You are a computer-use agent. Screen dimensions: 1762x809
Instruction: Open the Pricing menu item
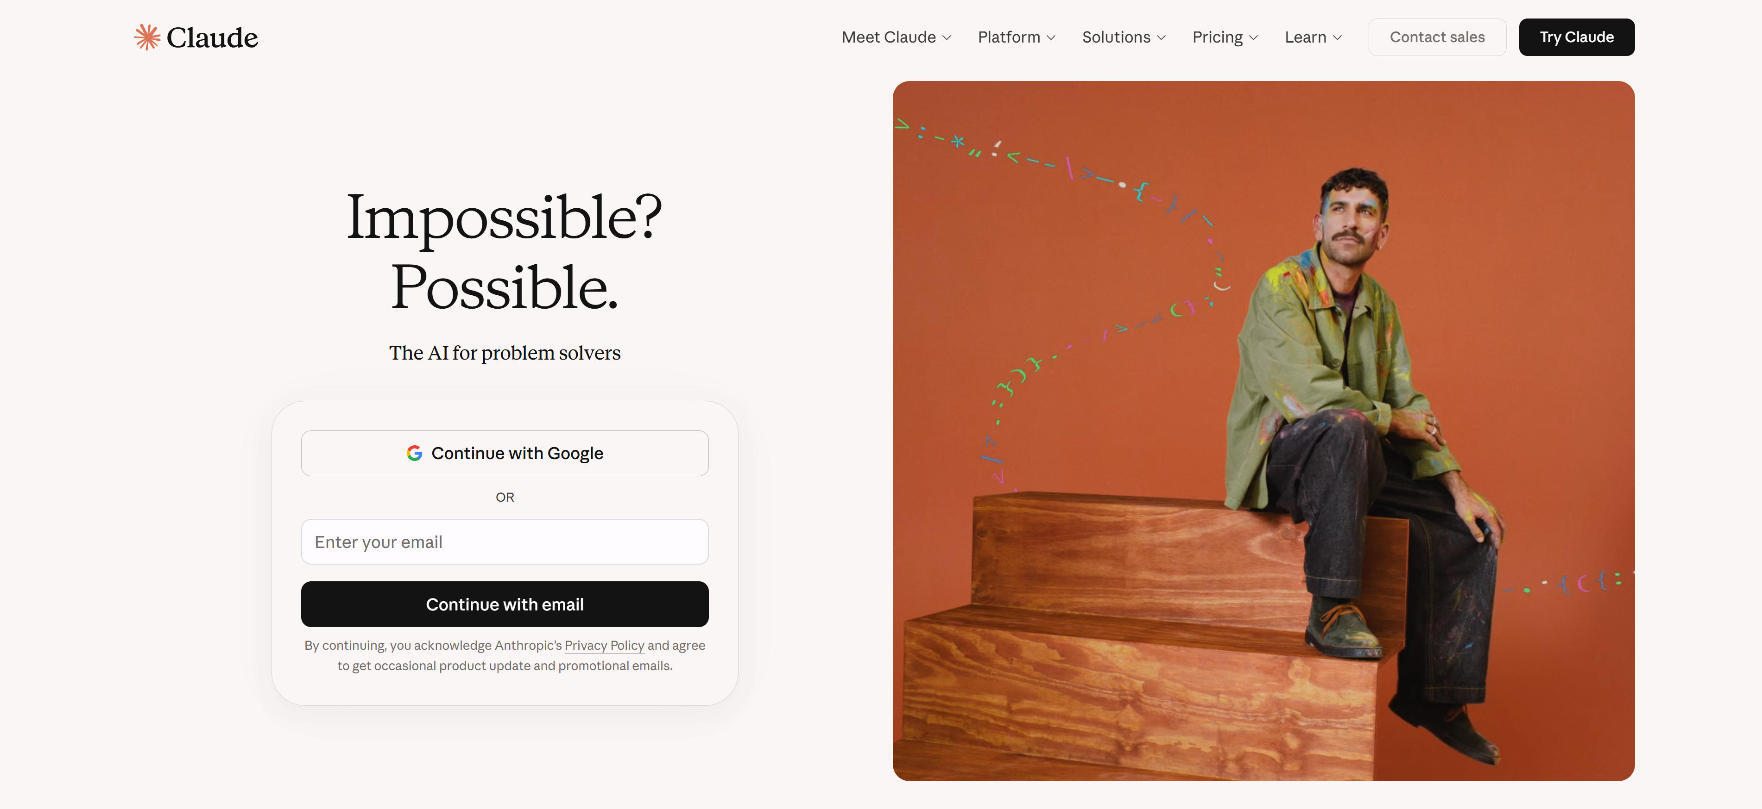coord(1225,37)
